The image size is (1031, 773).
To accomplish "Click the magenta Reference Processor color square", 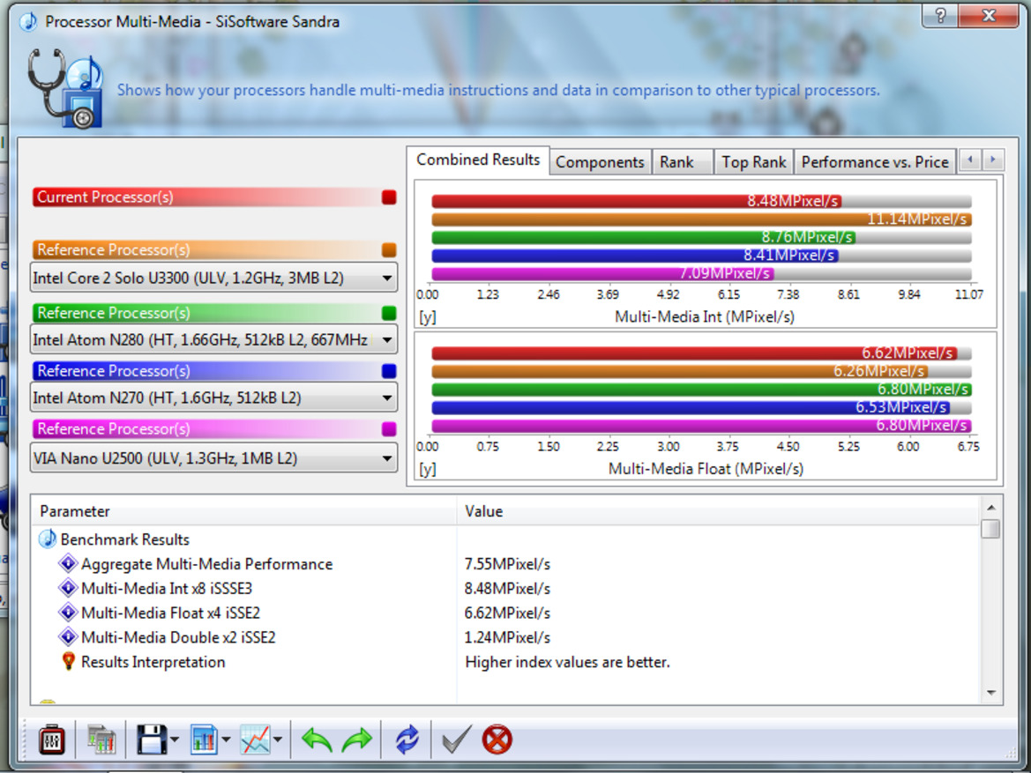I will click(389, 428).
